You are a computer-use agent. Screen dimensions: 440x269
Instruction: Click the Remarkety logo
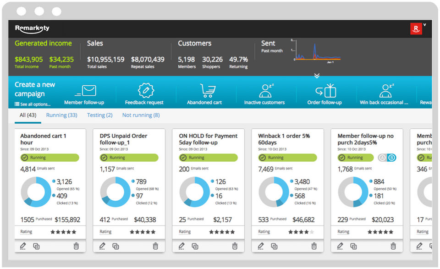tap(32, 28)
